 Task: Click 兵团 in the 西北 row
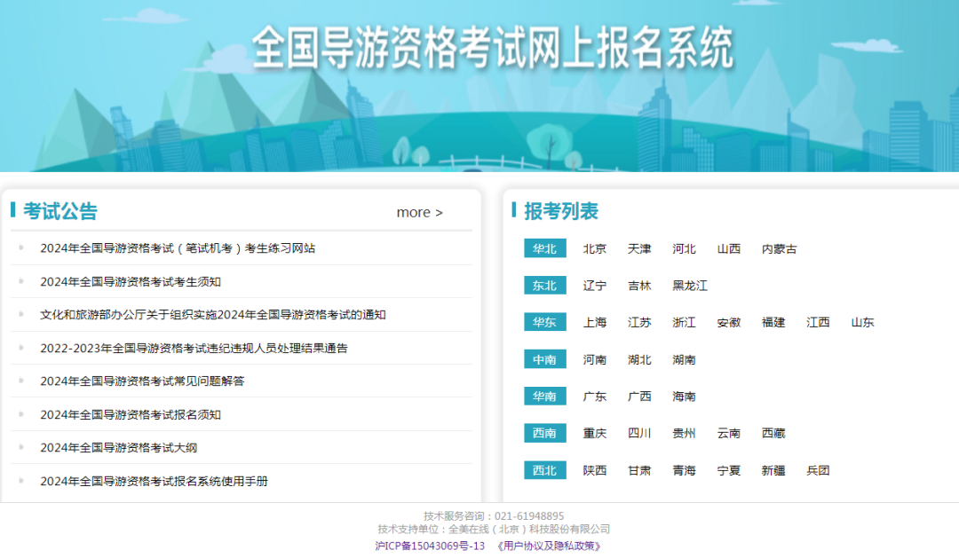coord(818,470)
